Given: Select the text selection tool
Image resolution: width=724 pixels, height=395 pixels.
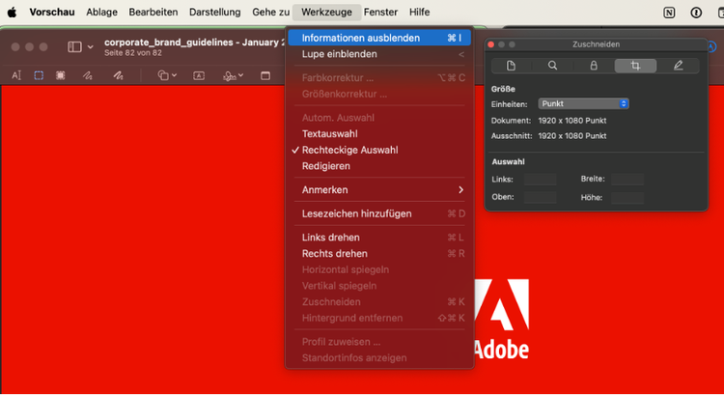Looking at the screenshot, I should click(x=16, y=75).
